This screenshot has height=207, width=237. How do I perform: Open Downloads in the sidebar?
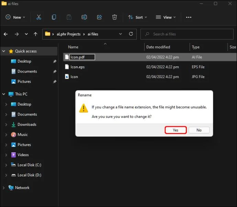point(27,124)
